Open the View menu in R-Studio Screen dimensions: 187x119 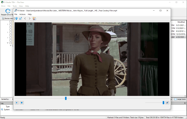tap(21, 6)
